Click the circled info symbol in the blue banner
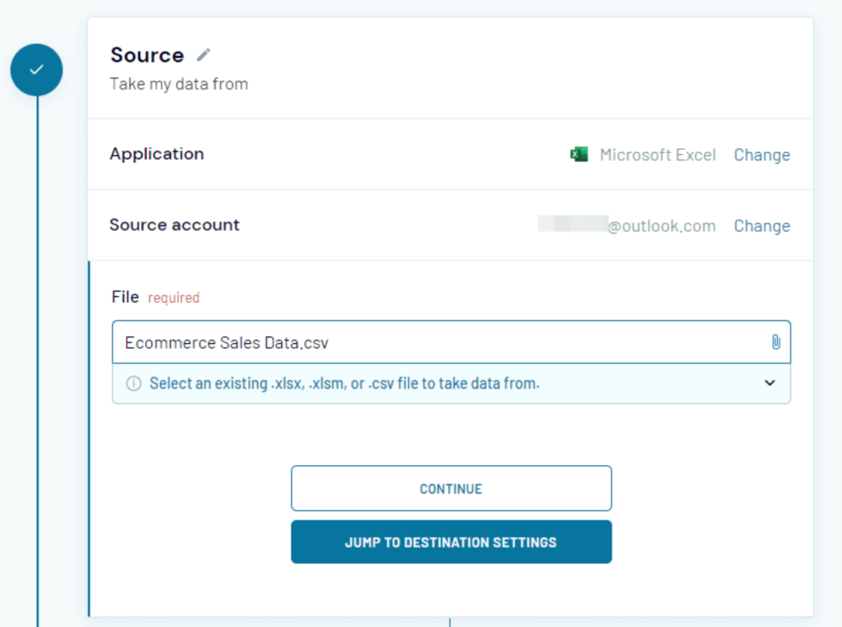 133,384
